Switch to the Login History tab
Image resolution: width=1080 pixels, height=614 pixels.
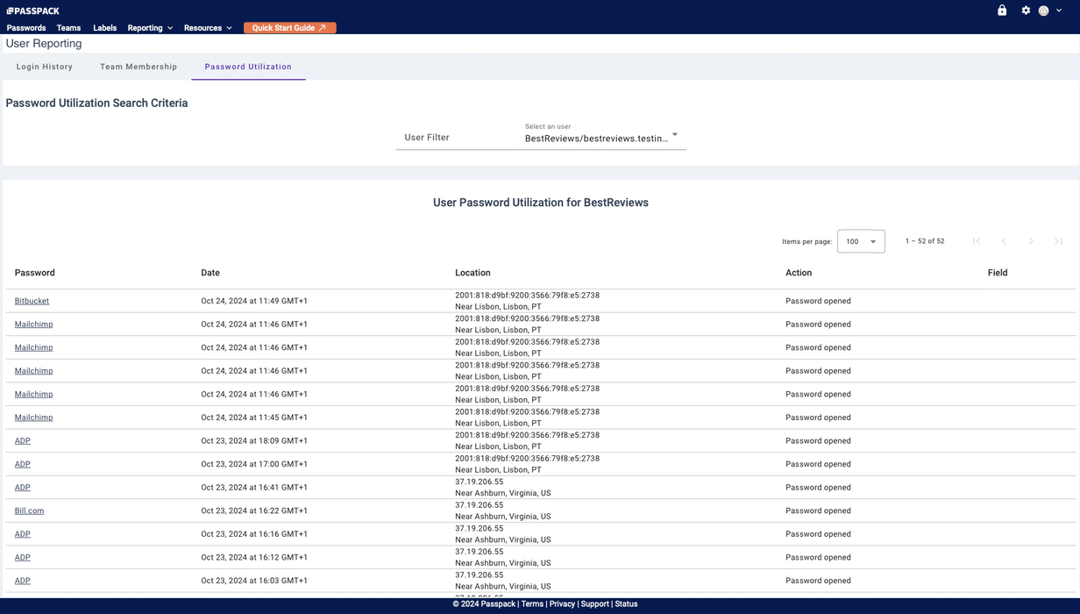45,66
